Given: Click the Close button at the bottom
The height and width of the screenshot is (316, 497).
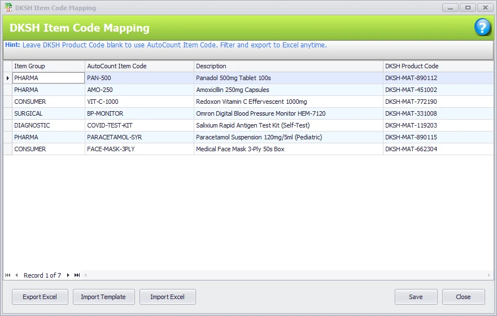Looking at the screenshot, I should [x=464, y=297].
